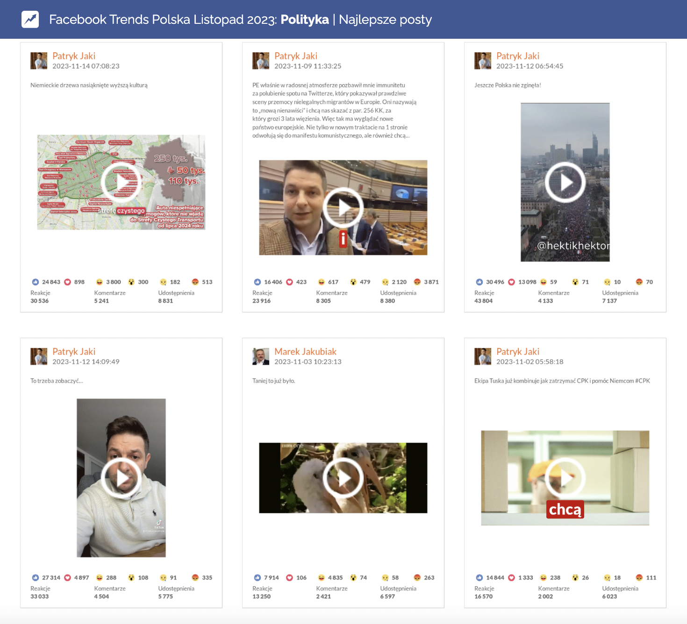This screenshot has height=624, width=687.
Task: Click Marek Jakubiak's profile avatar
Action: point(261,356)
